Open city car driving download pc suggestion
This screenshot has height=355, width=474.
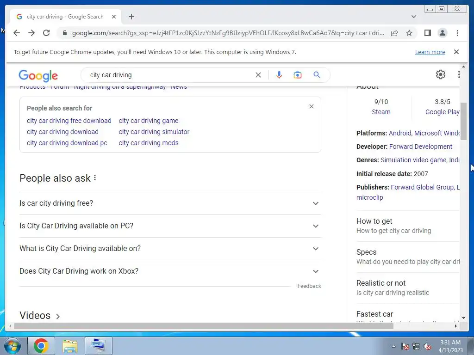click(67, 143)
